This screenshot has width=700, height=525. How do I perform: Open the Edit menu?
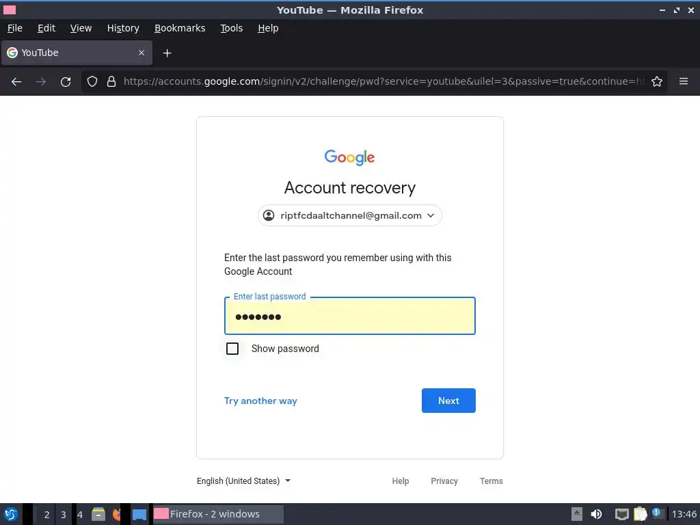click(x=46, y=28)
